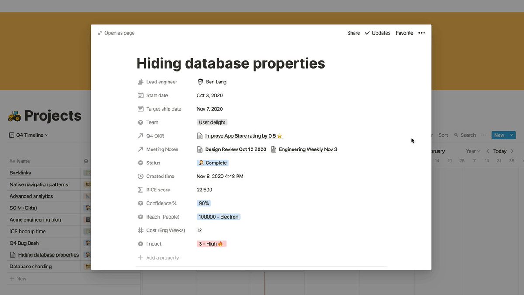Click the page icon on Hiding database properties row
Screen dimensions: 524x295
tap(13, 255)
